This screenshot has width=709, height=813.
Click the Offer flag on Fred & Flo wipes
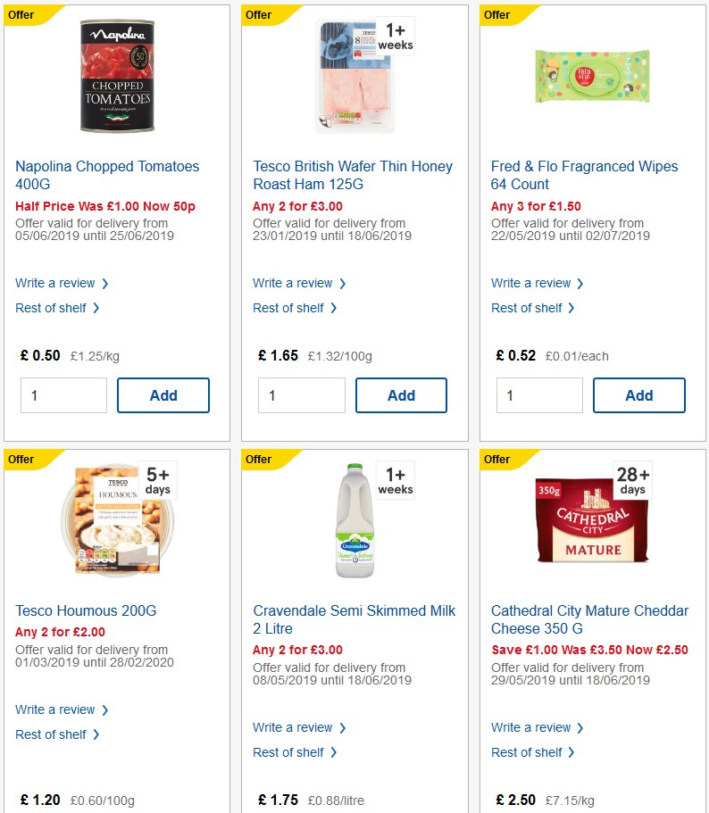(x=495, y=15)
